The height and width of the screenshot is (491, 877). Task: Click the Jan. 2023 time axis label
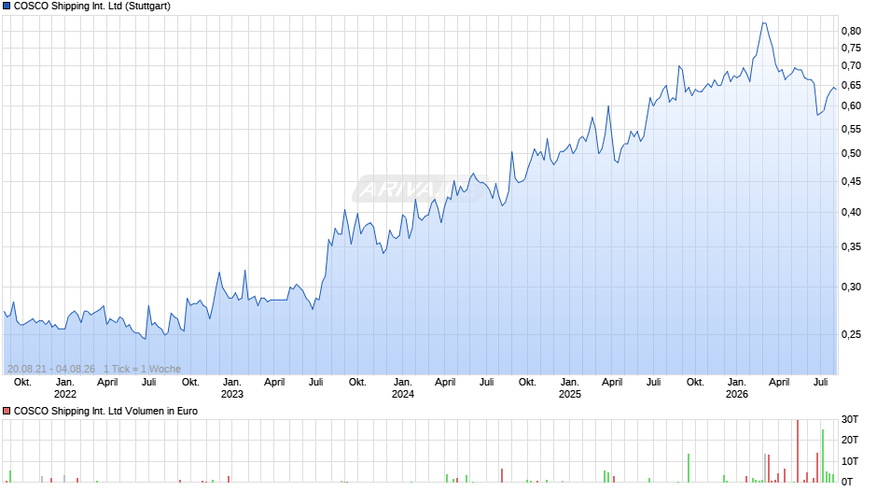tap(232, 388)
